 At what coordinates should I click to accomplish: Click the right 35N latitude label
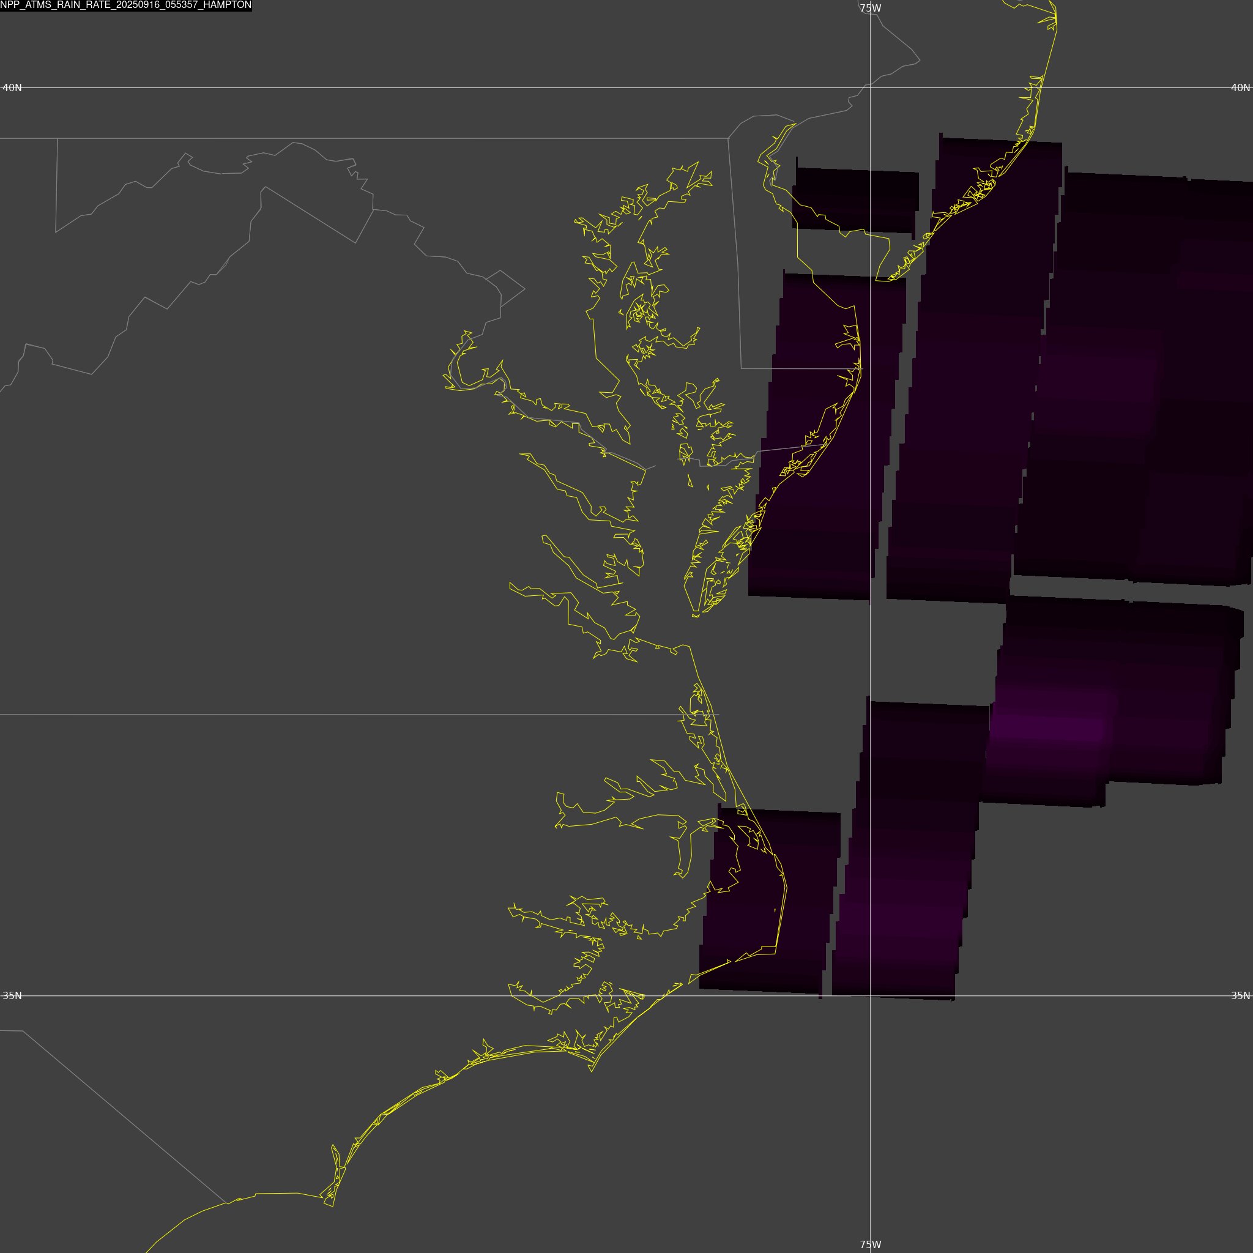tap(1240, 995)
